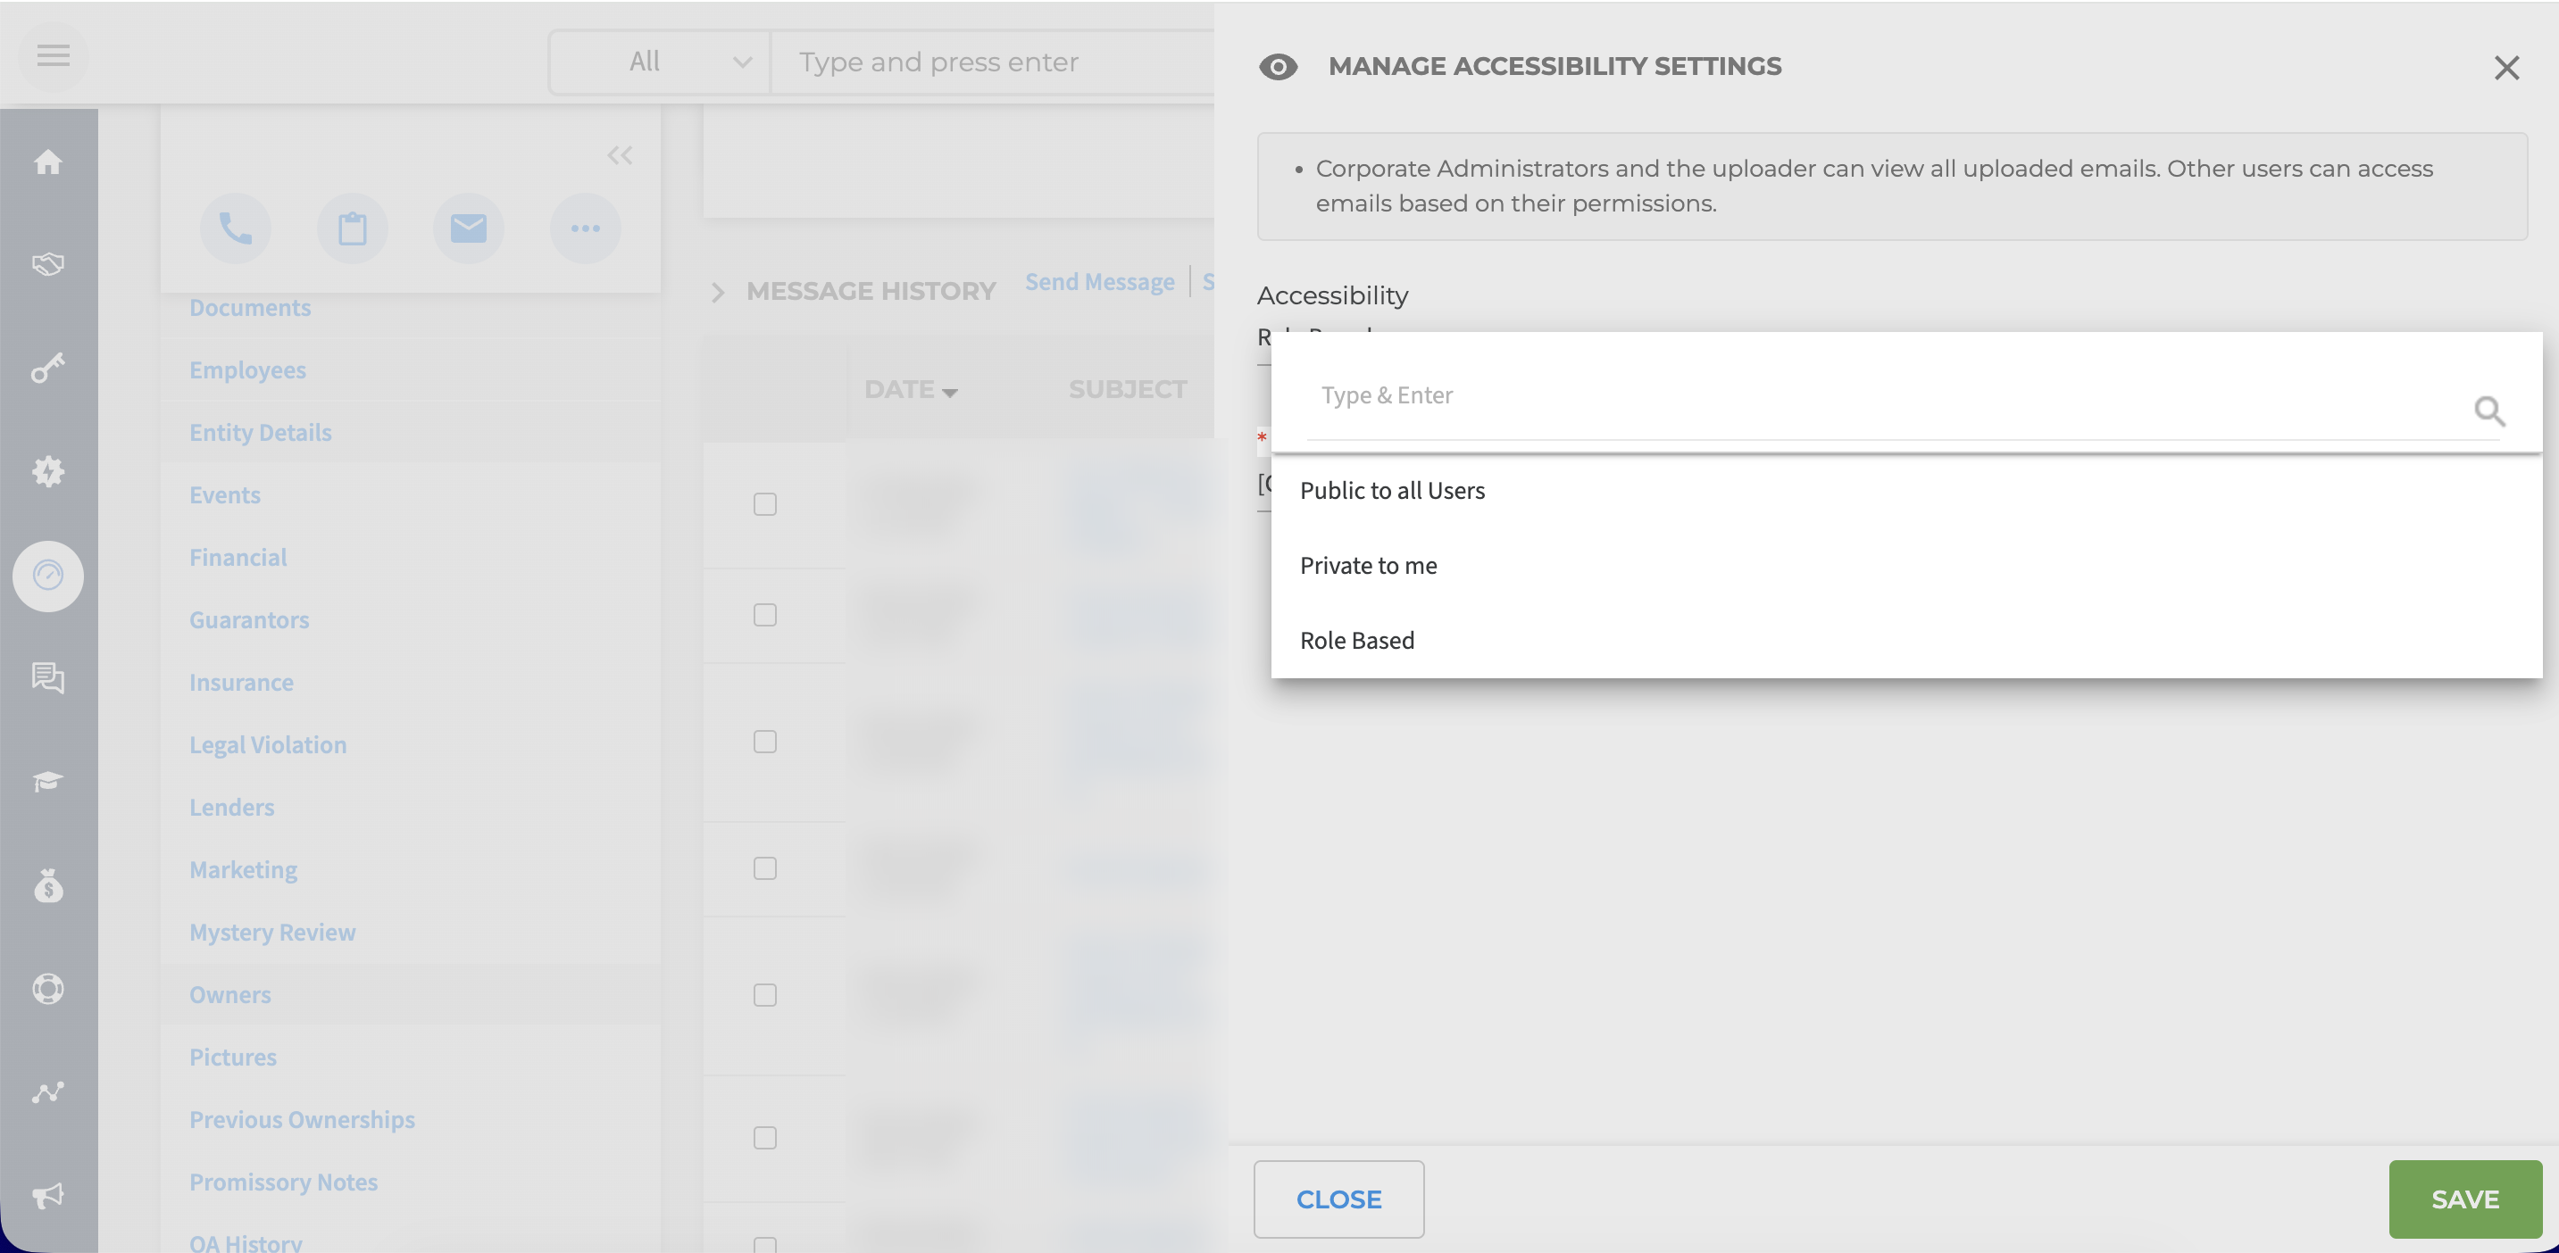Click the clipboard task icon
The height and width of the screenshot is (1253, 2559).
coord(352,228)
